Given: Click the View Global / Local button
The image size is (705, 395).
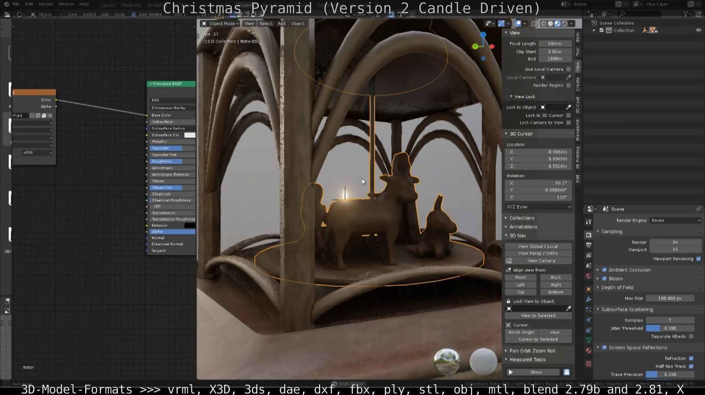Looking at the screenshot, I should pyautogui.click(x=538, y=247).
